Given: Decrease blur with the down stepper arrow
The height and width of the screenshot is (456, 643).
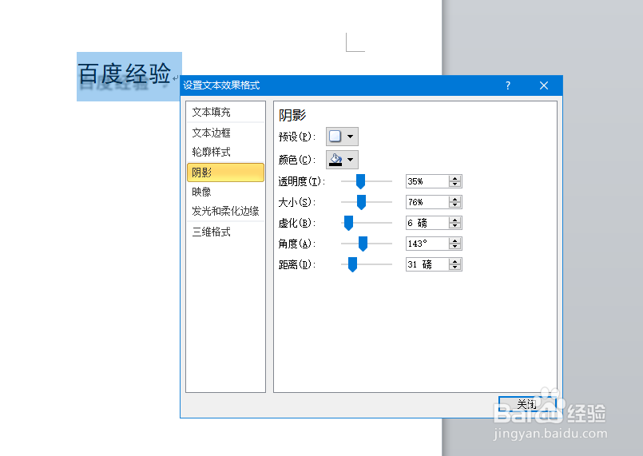Looking at the screenshot, I should click(455, 226).
